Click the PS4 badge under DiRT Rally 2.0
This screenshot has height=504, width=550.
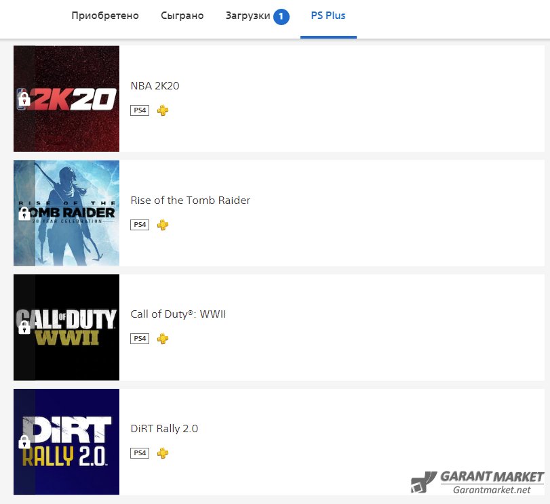tap(140, 453)
